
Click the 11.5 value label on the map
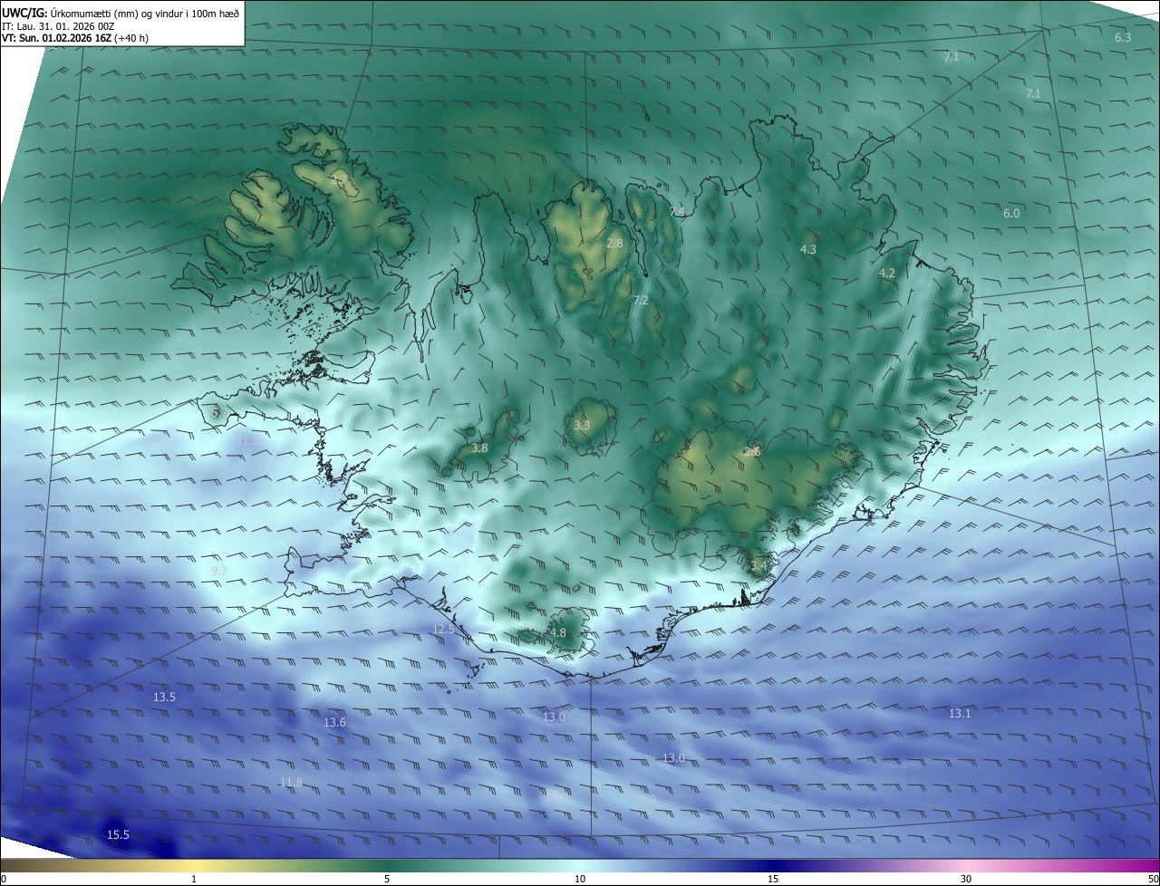(x=246, y=441)
